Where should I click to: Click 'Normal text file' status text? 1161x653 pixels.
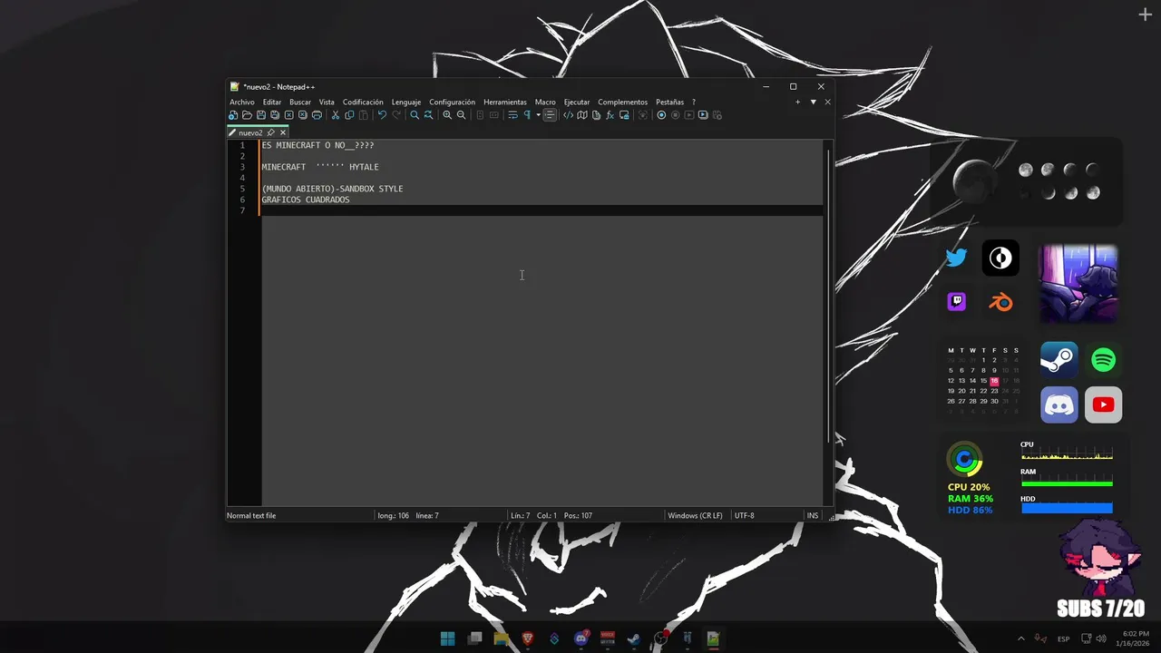tap(251, 515)
